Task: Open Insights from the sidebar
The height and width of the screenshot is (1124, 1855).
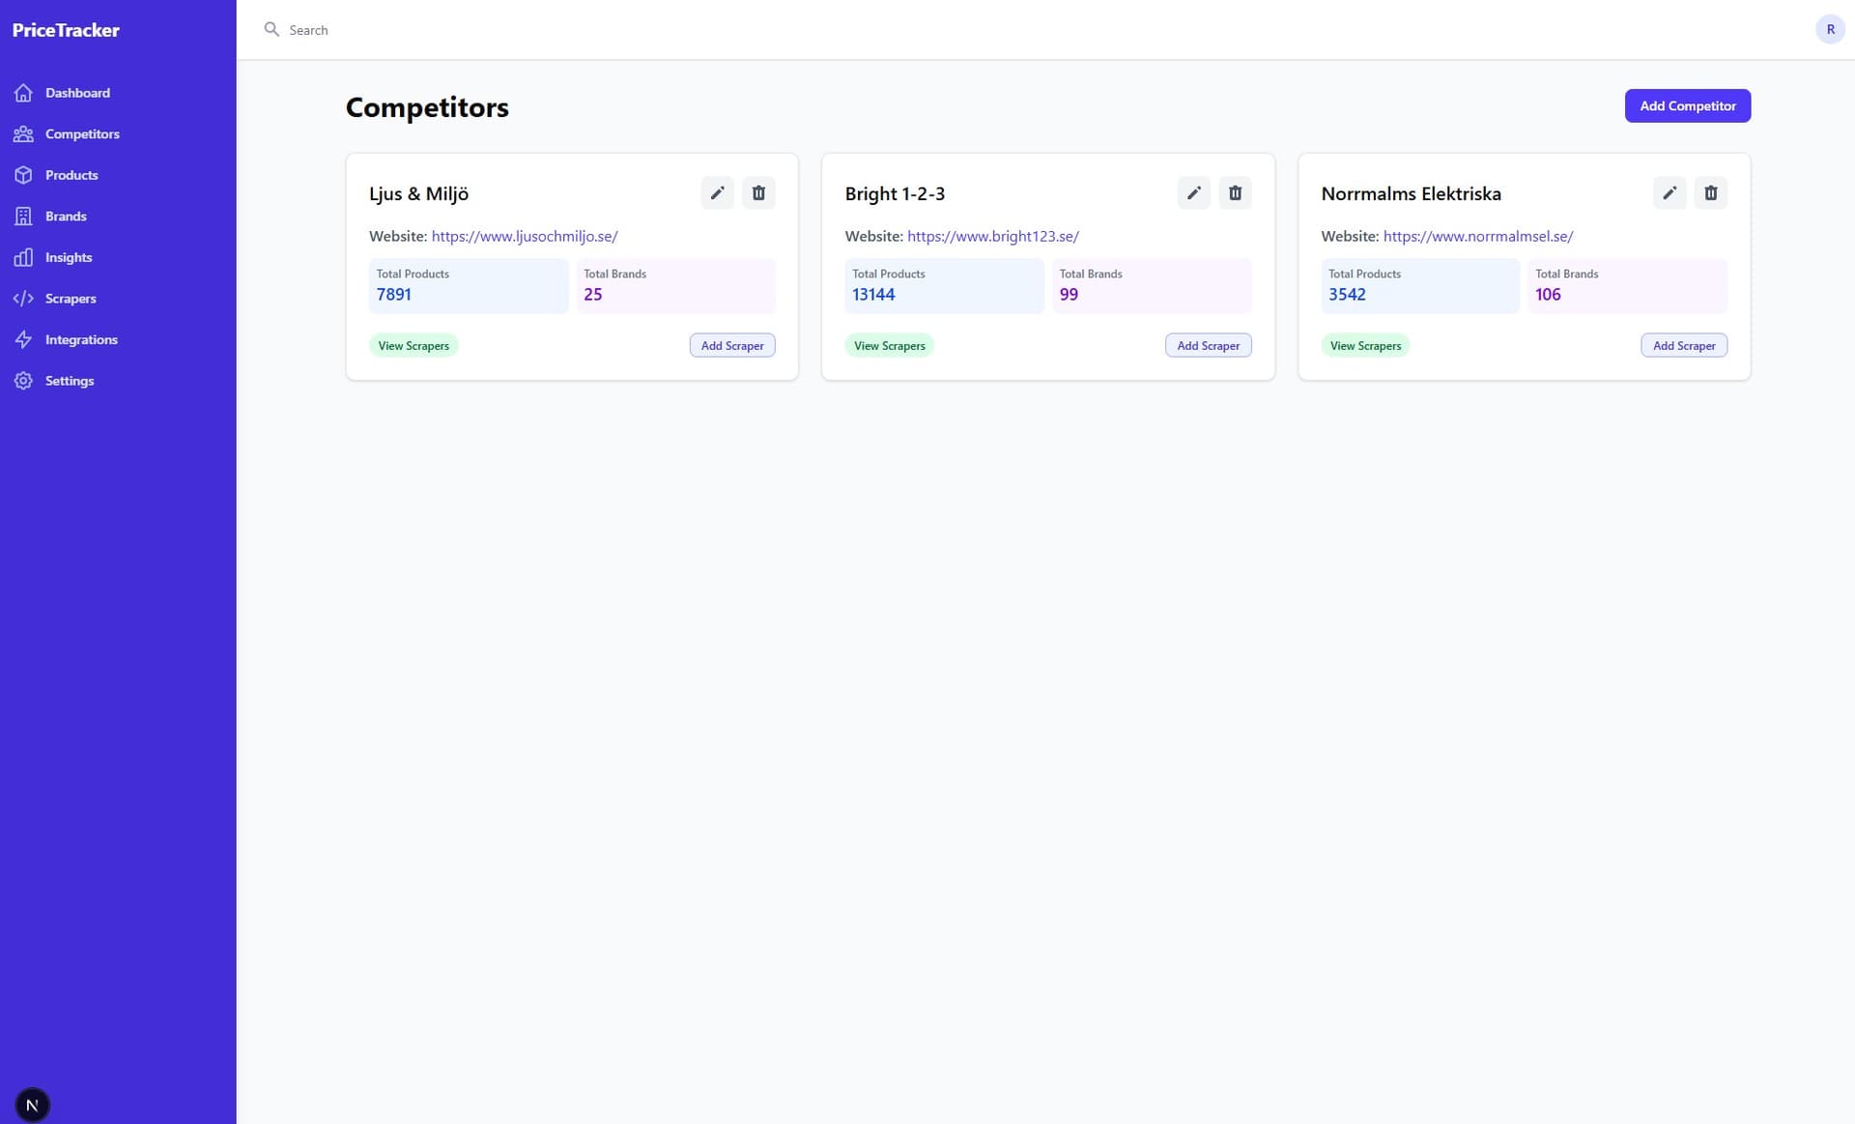Action: (69, 257)
